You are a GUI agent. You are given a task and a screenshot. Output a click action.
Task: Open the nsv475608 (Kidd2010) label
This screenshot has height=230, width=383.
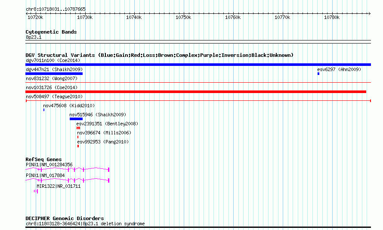point(69,106)
